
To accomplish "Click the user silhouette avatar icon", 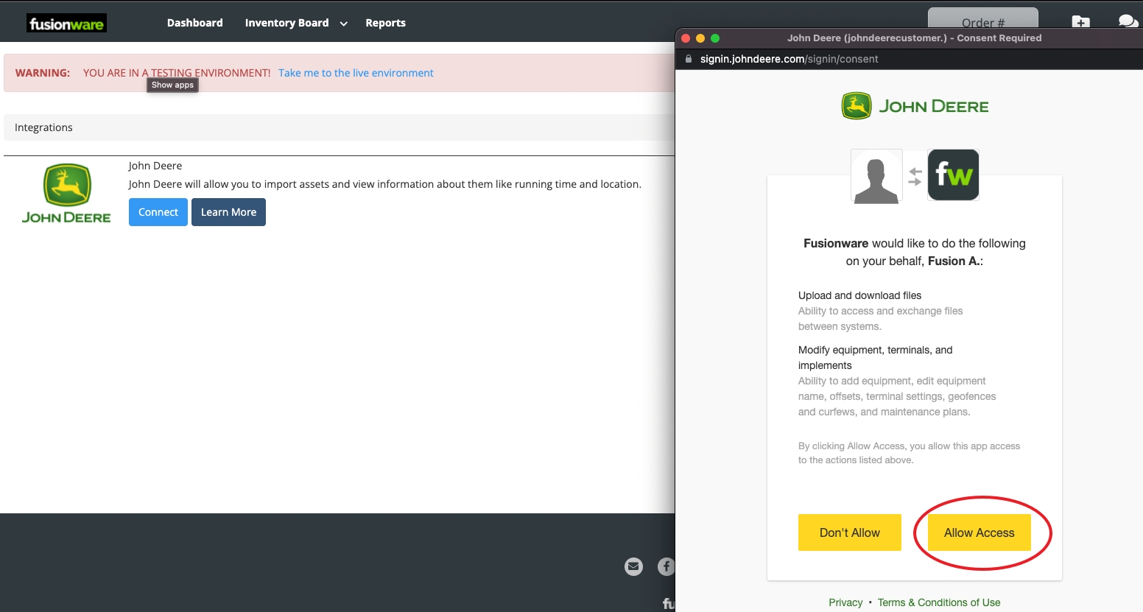I will click(876, 176).
